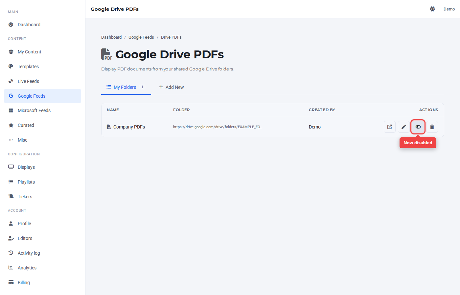Click the Playlists list icon

[x=11, y=182]
